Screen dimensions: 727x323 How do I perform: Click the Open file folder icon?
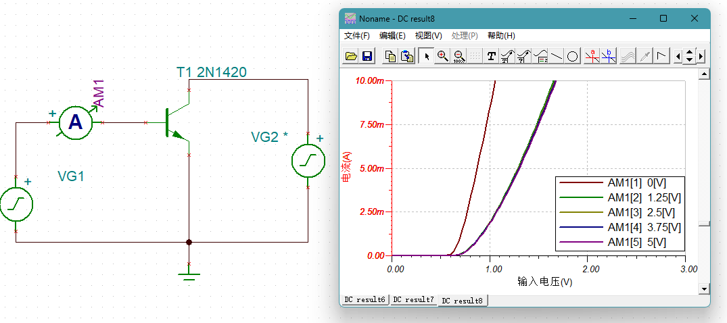351,57
